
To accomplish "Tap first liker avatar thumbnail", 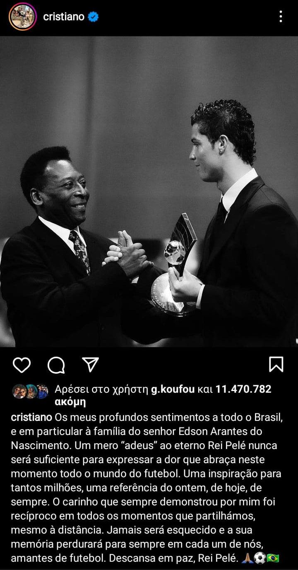I will pyautogui.click(x=19, y=391).
